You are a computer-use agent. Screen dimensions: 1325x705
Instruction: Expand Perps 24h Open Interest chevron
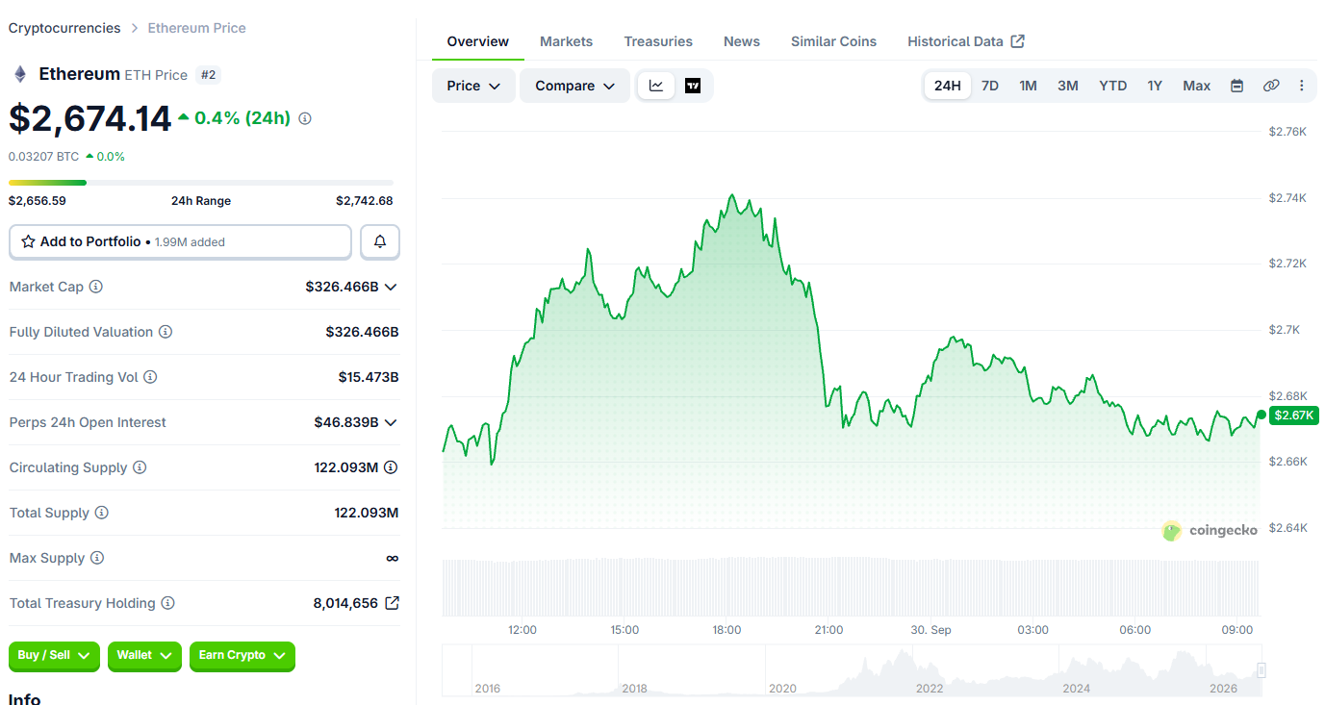391,422
